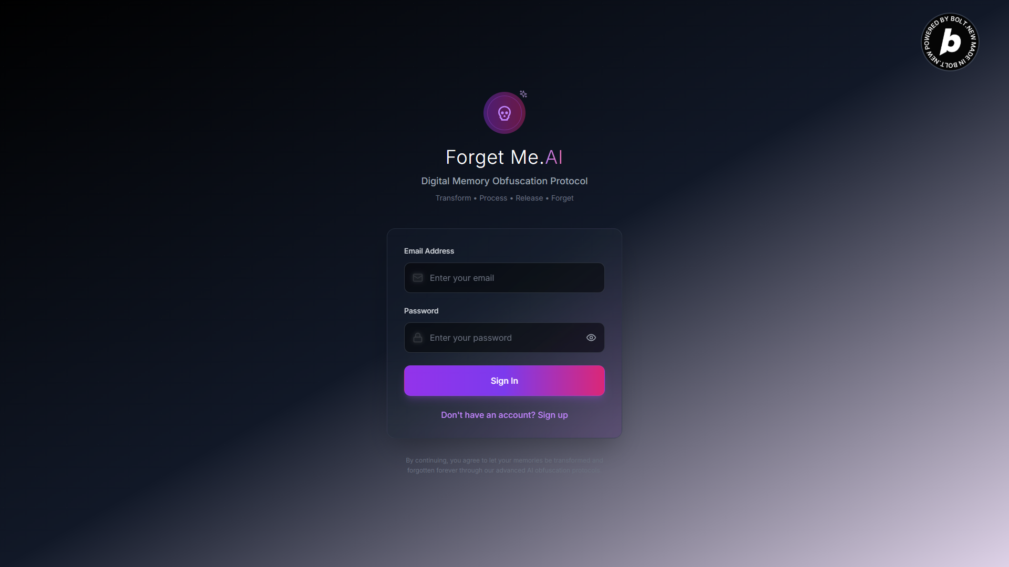Image resolution: width=1009 pixels, height=567 pixels.
Task: Click the word Forget in tagline
Action: click(x=562, y=198)
